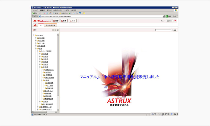Collapse the ISO14001 root folder

point(34,35)
